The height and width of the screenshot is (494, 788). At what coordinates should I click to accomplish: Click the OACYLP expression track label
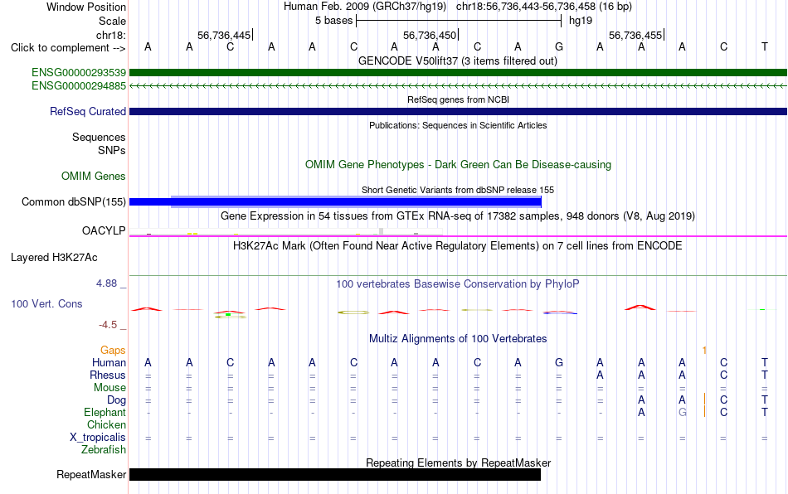(104, 230)
